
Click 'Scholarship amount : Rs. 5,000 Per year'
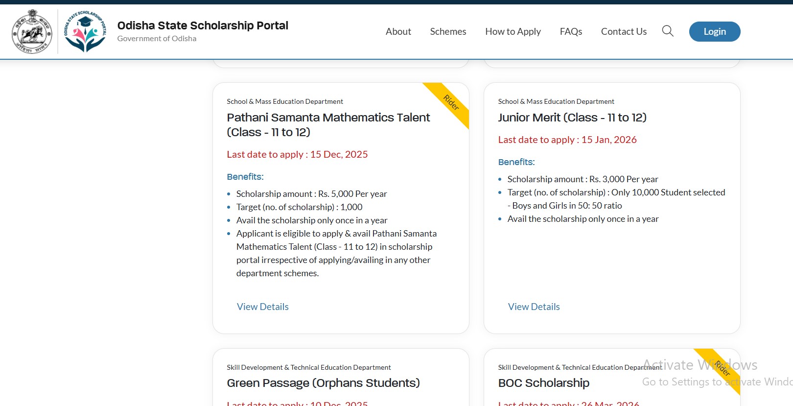point(311,194)
